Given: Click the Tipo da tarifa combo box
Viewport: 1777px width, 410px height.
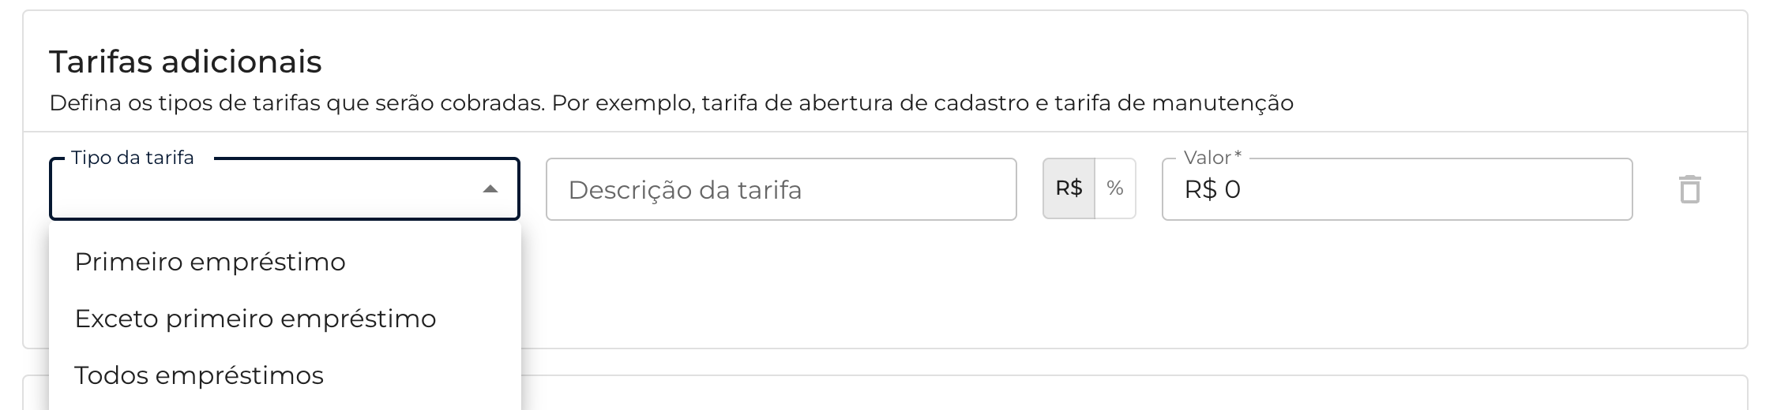Looking at the screenshot, I should pos(269,190).
